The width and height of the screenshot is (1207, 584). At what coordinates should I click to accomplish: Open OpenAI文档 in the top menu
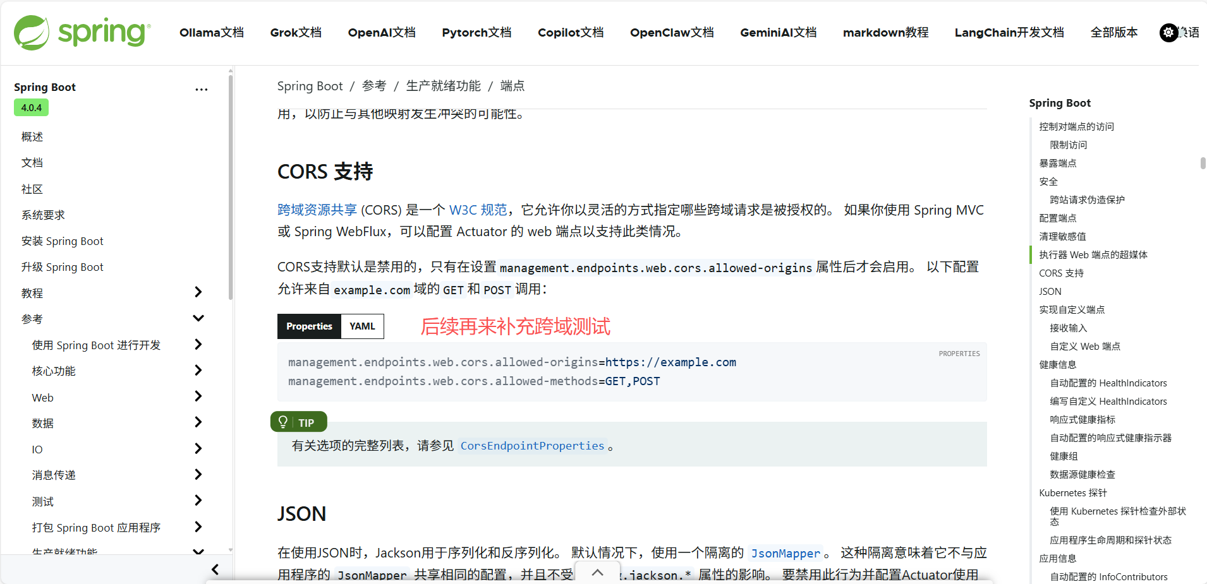click(x=382, y=32)
